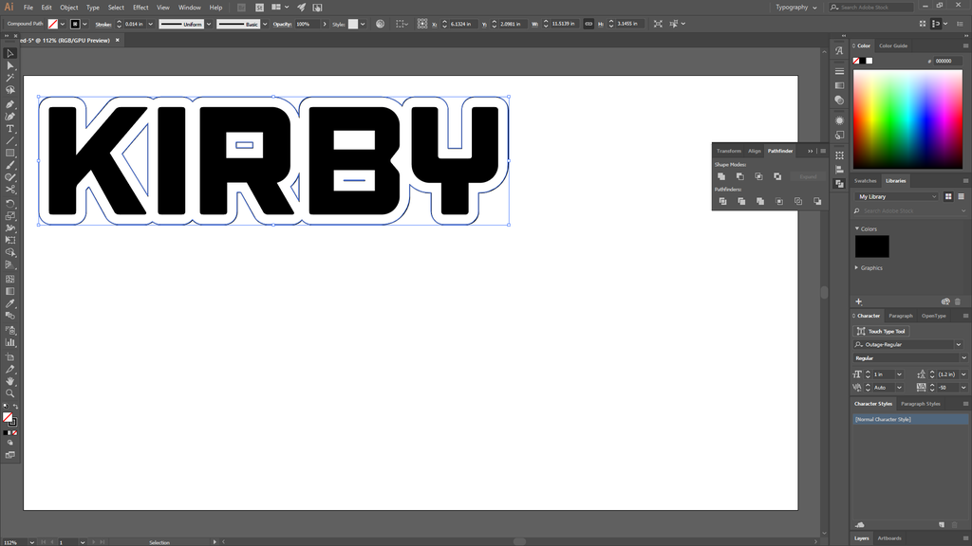Viewport: 972px width, 546px height.
Task: Click the Unite shape mode in Pathfinder
Action: point(721,176)
